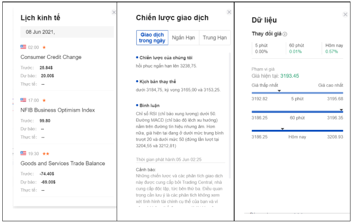Open Consumer Credit Change event

pyautogui.click(x=51, y=57)
